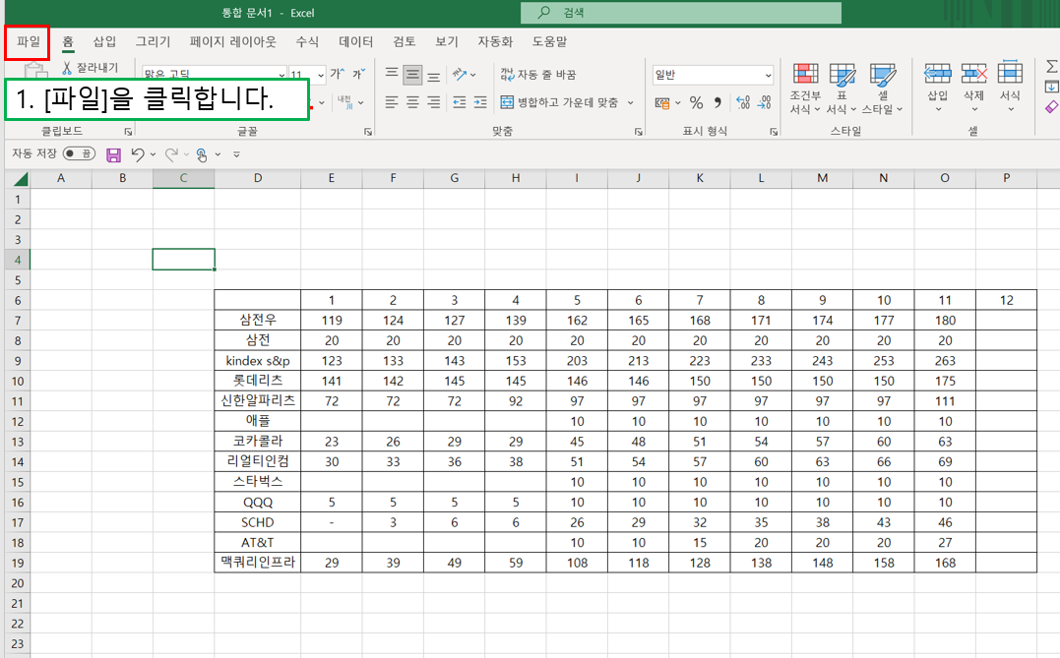Screen dimensions: 1060x658
Task: Increase font size with 가 up icon
Action: 338,74
